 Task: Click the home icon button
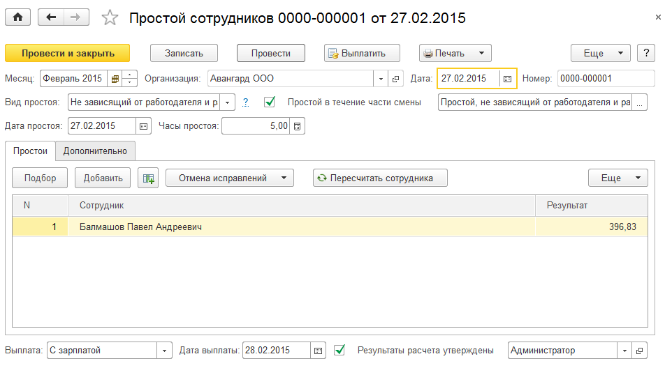(x=17, y=18)
